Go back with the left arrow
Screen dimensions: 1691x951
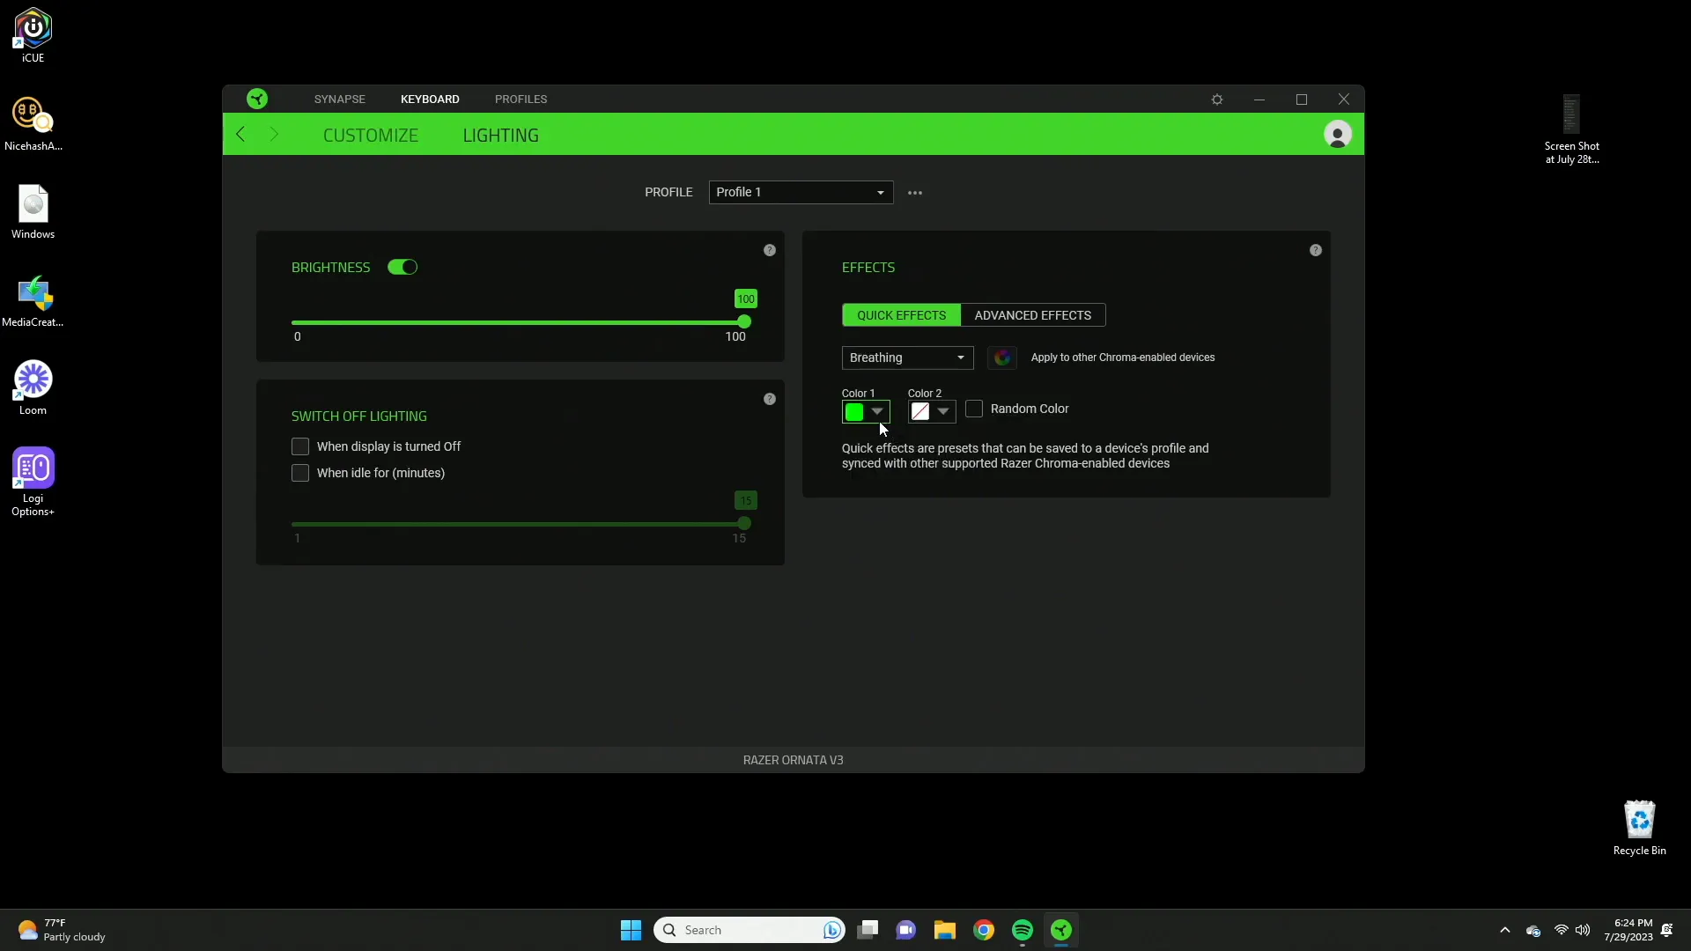coord(240,134)
